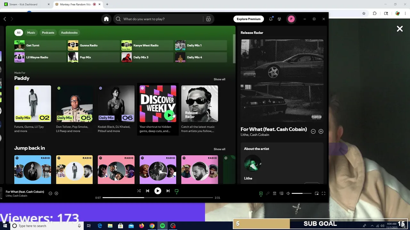Enter full screen player mode
410x230 pixels.
tap(324, 193)
